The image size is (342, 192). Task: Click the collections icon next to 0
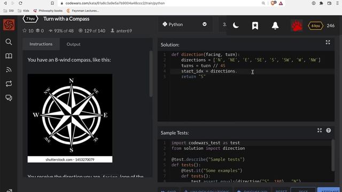point(38,31)
